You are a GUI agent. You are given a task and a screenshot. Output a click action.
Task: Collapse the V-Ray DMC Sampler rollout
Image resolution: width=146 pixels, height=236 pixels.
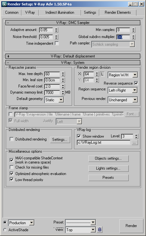coord(73,23)
